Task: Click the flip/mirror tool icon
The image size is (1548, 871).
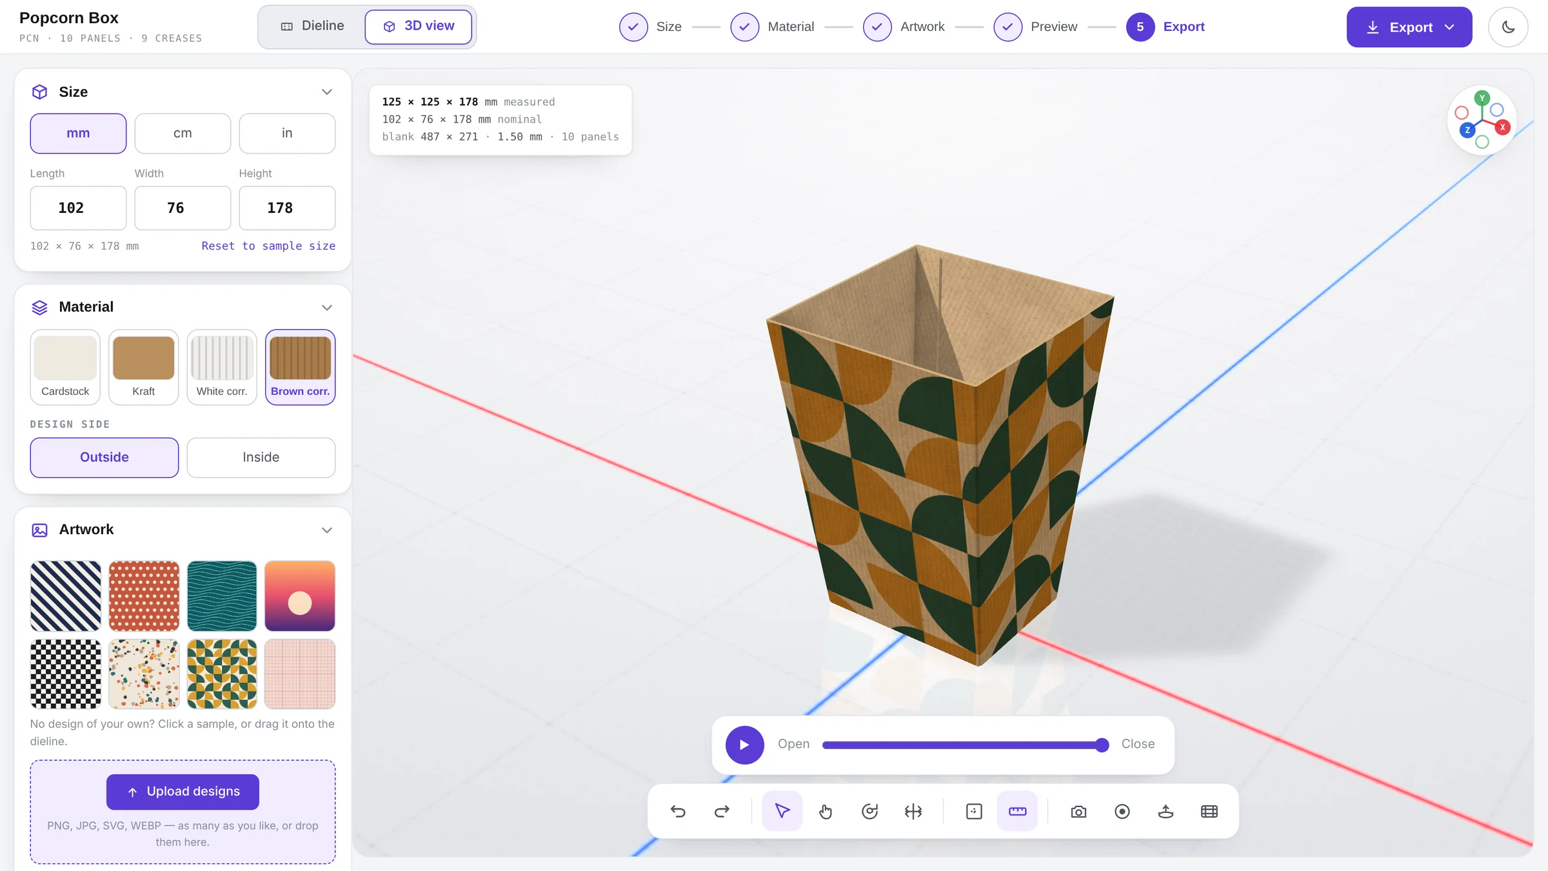Action: pyautogui.click(x=913, y=811)
